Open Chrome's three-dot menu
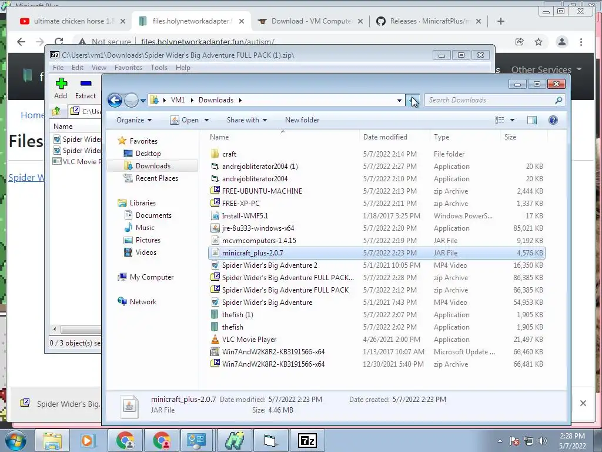602x452 pixels. [x=581, y=42]
